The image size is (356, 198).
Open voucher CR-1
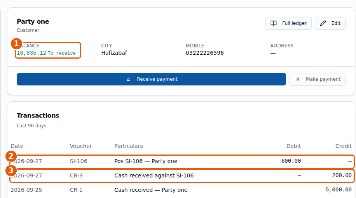coord(76,190)
